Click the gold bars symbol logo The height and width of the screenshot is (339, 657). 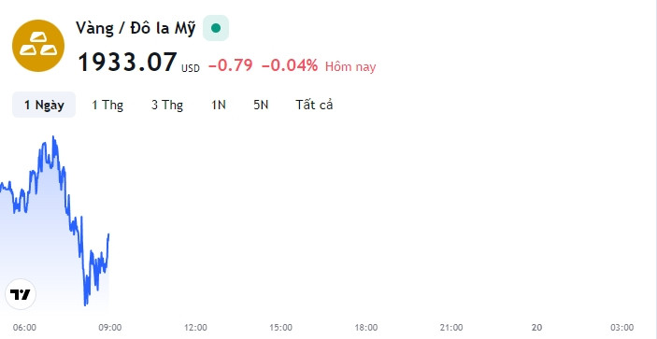[x=38, y=46]
